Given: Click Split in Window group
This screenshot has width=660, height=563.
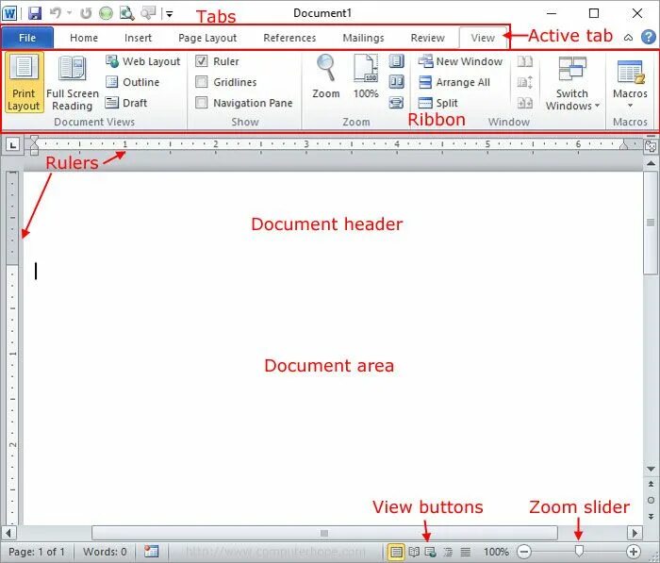Looking at the screenshot, I should 437,103.
